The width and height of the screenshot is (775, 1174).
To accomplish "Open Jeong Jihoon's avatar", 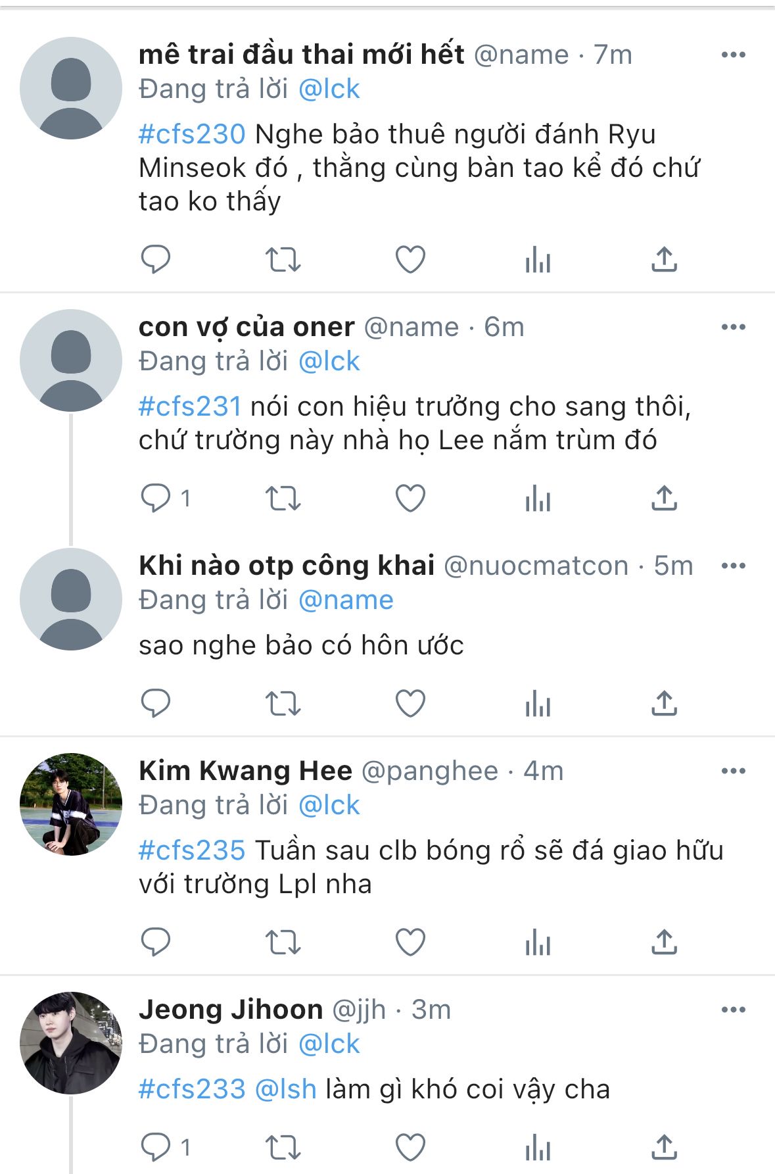I will tap(71, 1042).
